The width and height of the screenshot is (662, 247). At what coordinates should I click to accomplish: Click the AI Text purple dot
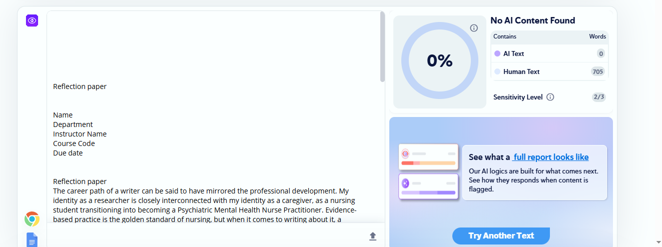(x=497, y=53)
